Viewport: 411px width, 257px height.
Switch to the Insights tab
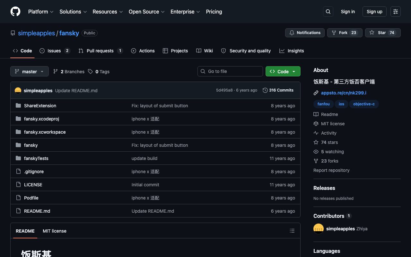(292, 51)
